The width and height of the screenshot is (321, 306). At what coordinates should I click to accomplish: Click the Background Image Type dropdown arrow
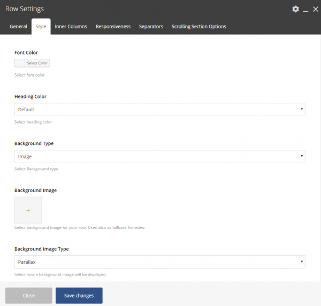click(303, 262)
